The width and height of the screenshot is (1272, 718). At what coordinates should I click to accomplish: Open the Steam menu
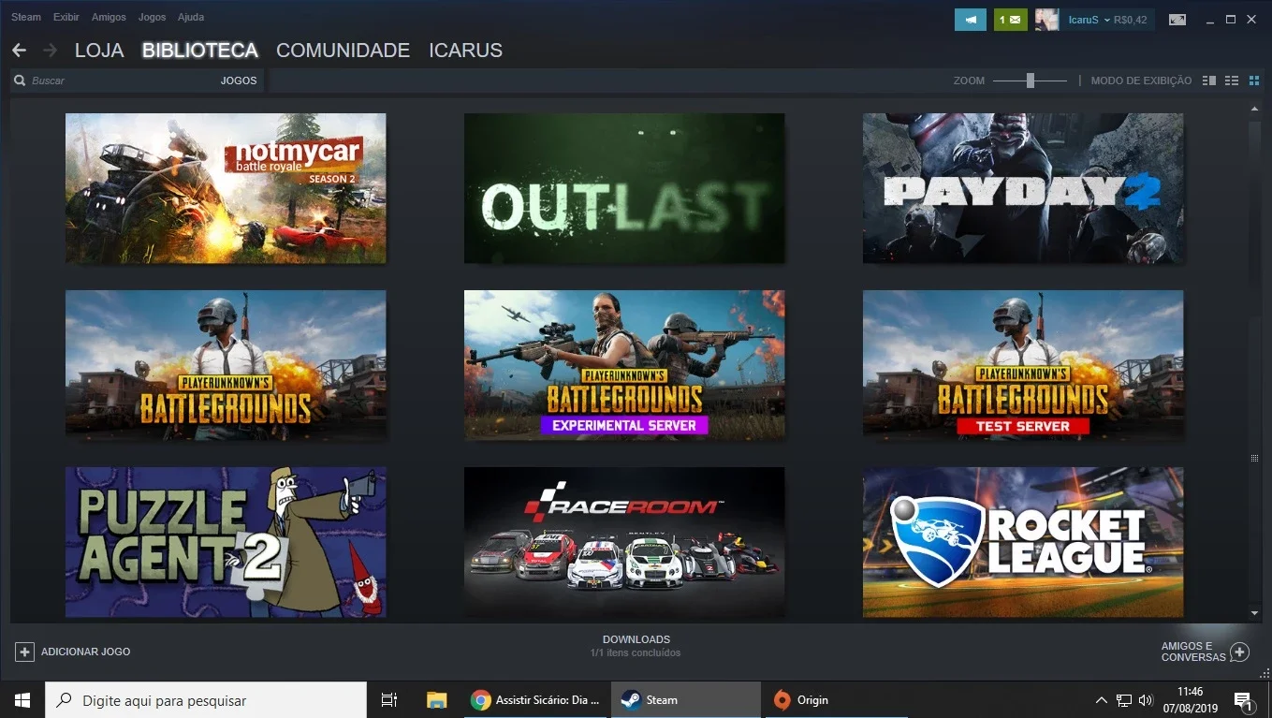(x=26, y=18)
